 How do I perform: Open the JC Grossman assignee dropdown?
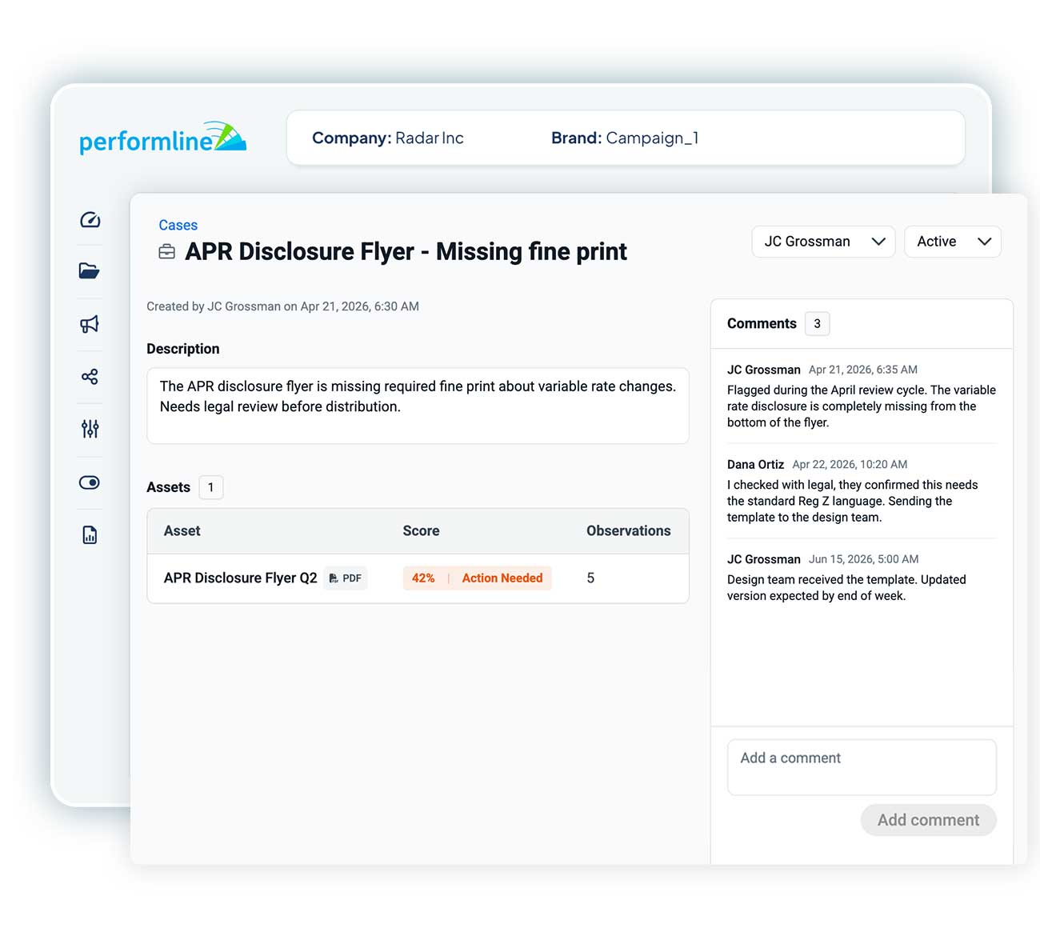click(824, 242)
